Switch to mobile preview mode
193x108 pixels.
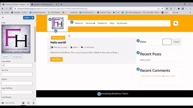(33, 103)
